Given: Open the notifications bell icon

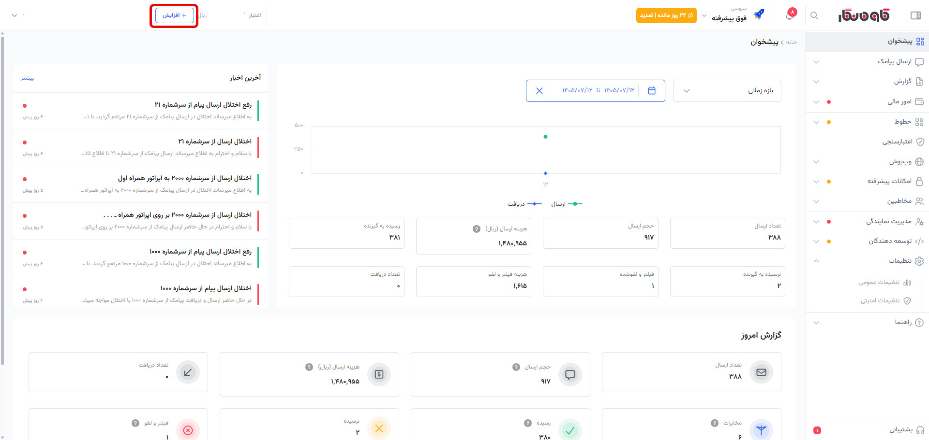Looking at the screenshot, I should (x=790, y=14).
